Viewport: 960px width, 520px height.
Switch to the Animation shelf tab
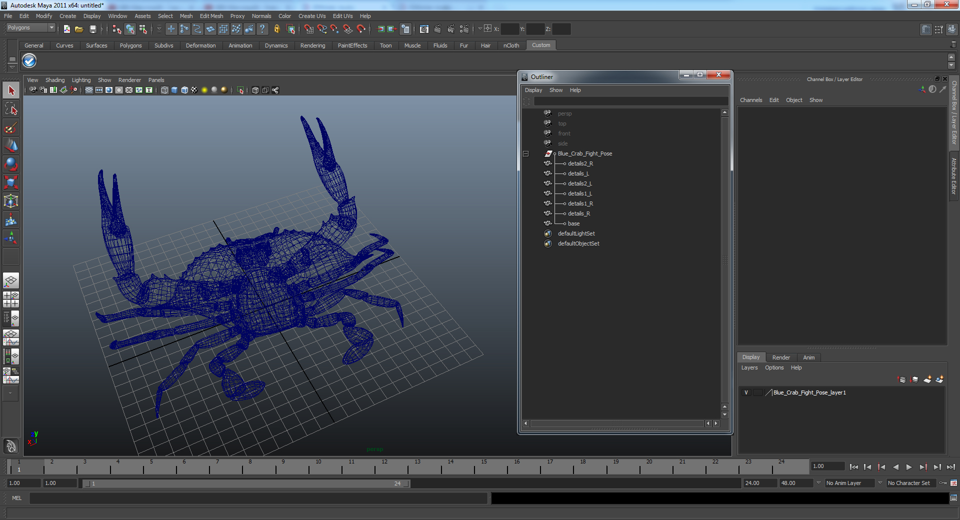click(240, 45)
